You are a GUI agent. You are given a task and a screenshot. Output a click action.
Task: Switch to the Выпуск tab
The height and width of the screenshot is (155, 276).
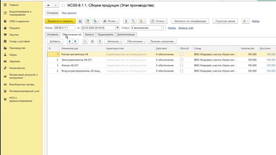tap(89, 34)
